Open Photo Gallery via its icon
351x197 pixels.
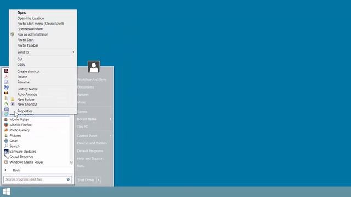tap(6, 130)
